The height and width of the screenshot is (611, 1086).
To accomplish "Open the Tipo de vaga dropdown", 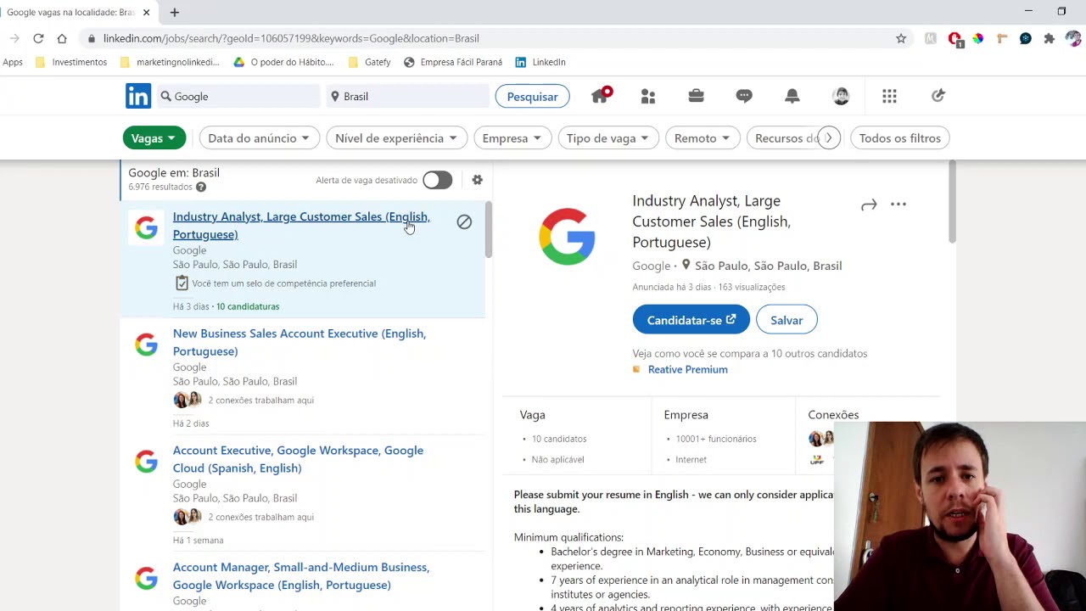I will coord(607,138).
